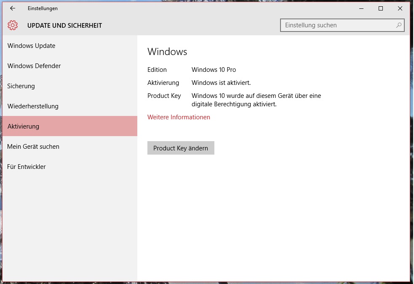Select the Aktivierung sidebar item
The image size is (414, 284).
click(70, 126)
